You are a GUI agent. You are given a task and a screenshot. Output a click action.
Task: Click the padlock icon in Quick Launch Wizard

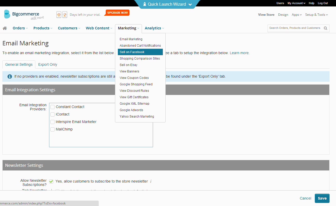145,4
